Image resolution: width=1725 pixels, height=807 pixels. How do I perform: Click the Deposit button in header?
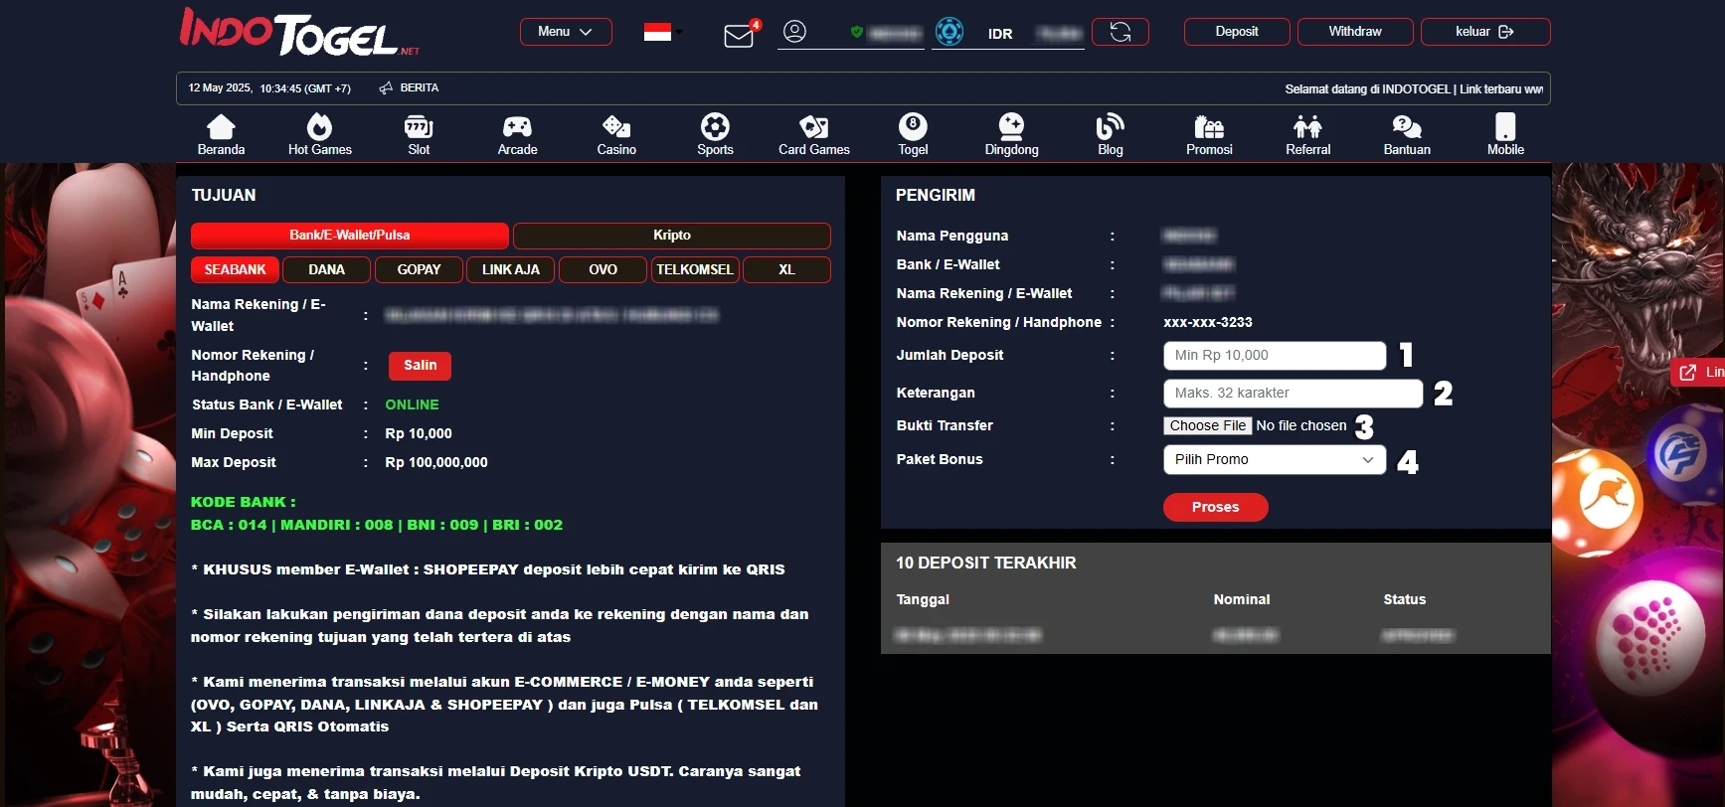(1237, 32)
